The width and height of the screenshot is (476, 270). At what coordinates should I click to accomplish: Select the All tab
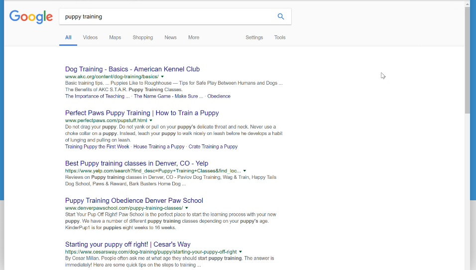click(x=68, y=37)
